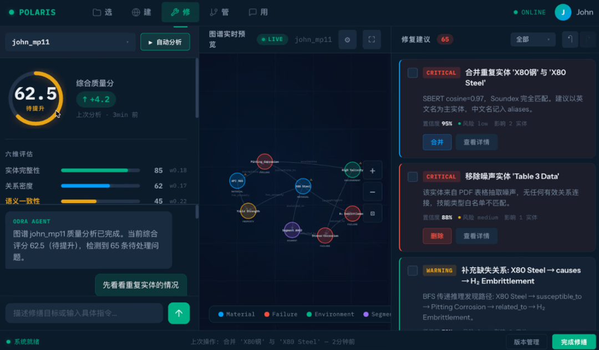599x350 pixels.
Task: Click warning marker on X80 Steel node
Action: point(311,179)
